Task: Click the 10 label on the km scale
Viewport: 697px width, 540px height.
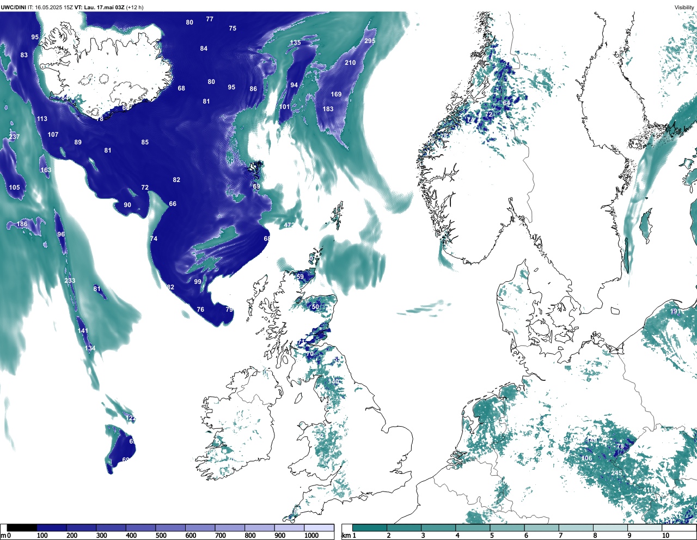Action: tap(665, 536)
